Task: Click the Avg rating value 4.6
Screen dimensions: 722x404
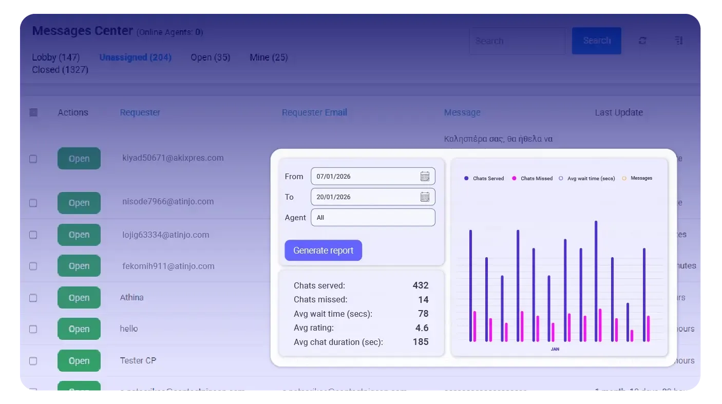Action: click(x=422, y=328)
